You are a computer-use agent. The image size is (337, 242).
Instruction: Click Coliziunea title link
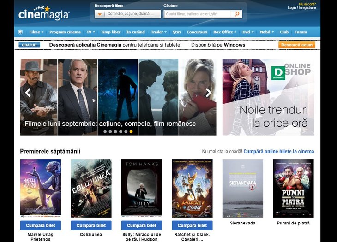coord(91,235)
